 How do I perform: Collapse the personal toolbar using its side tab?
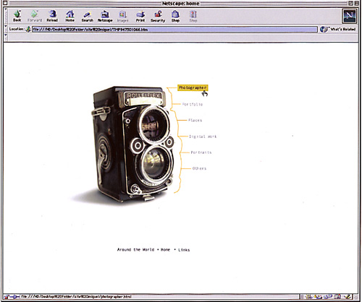6,38
